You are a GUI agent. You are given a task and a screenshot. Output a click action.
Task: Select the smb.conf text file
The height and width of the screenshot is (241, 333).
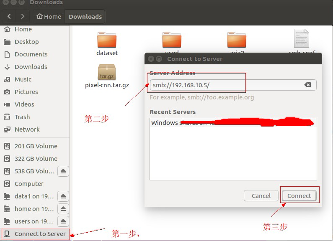(301, 39)
